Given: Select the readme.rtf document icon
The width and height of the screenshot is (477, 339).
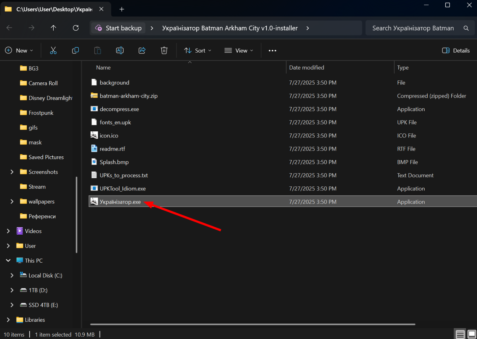Looking at the screenshot, I should coord(94,149).
